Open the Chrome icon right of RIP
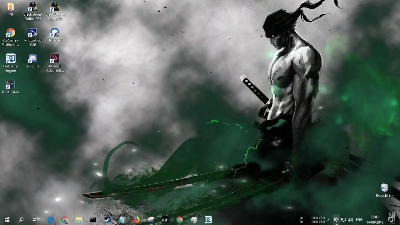 [x=179, y=220]
